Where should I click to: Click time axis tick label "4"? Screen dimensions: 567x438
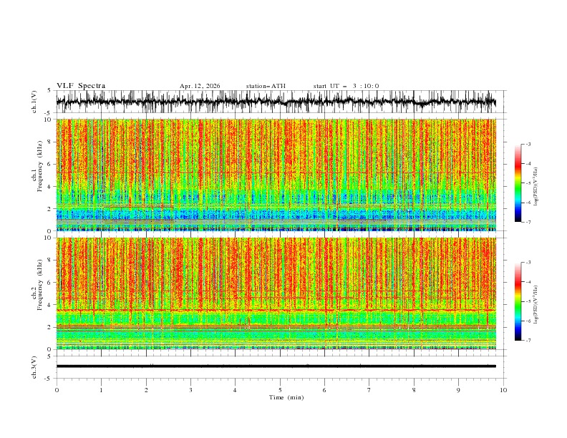click(x=235, y=390)
